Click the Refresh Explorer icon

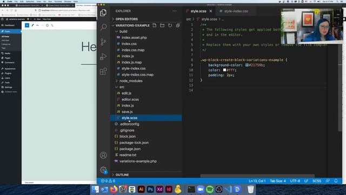click(x=170, y=25)
